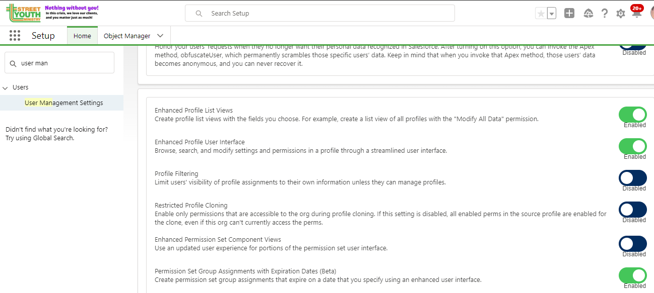Enable Enhanced Permission Set Component Views toggle
Screen dimensions: 654x293
[x=632, y=244]
